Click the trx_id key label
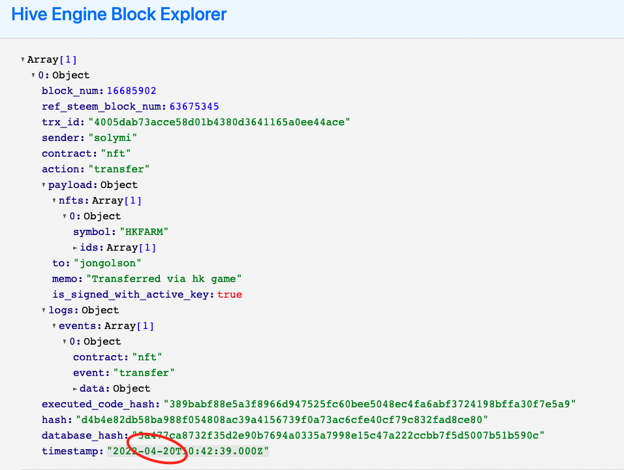This screenshot has height=470, width=624. pyautogui.click(x=63, y=122)
